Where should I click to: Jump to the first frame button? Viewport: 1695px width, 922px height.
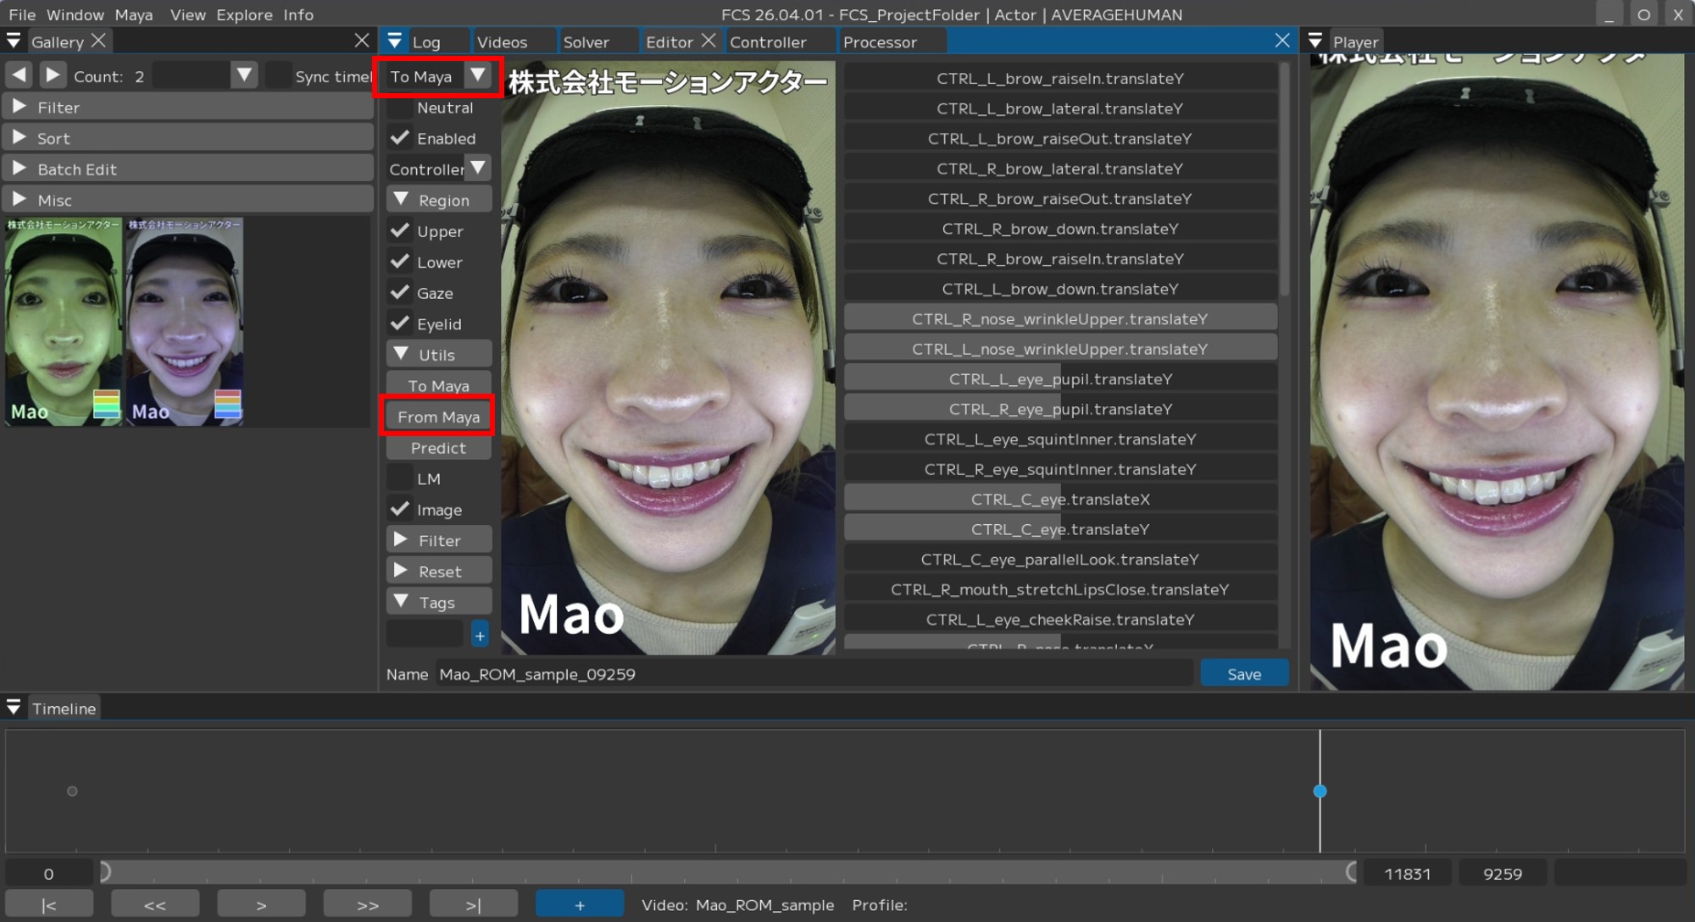tap(49, 904)
